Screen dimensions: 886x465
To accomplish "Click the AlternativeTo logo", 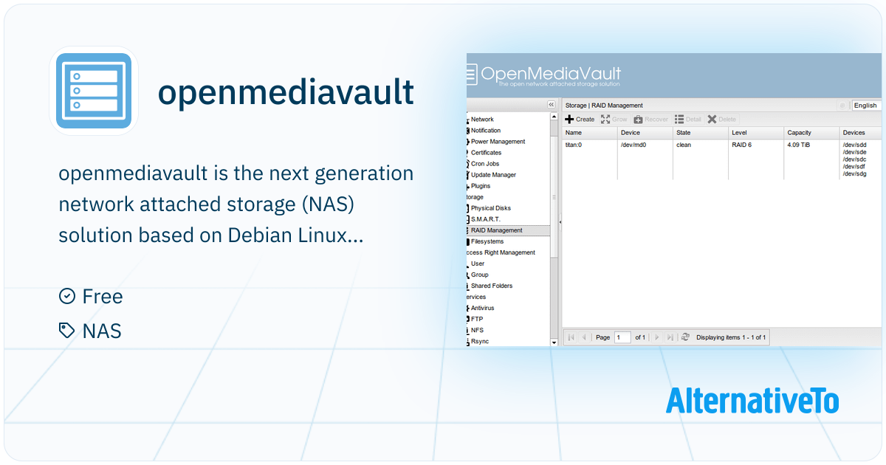I will (x=752, y=401).
